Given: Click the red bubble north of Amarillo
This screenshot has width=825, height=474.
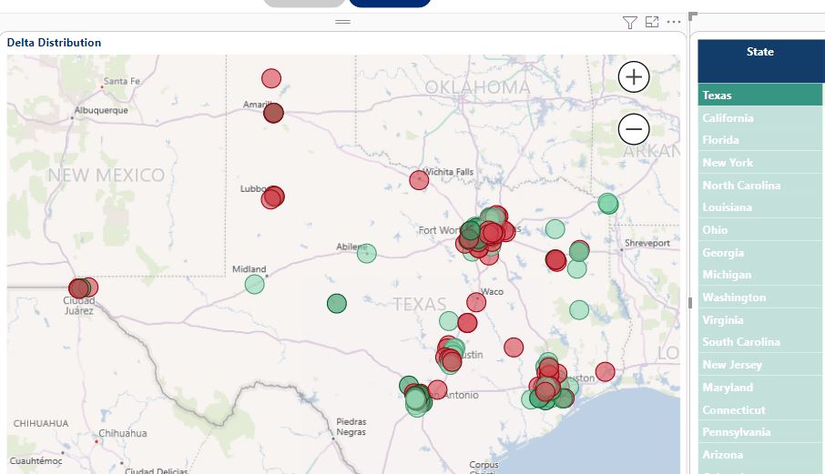Looking at the screenshot, I should click(x=271, y=78).
